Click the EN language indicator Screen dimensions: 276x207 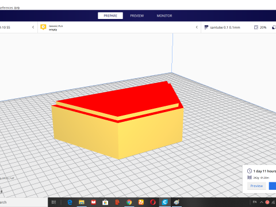click(x=255, y=202)
